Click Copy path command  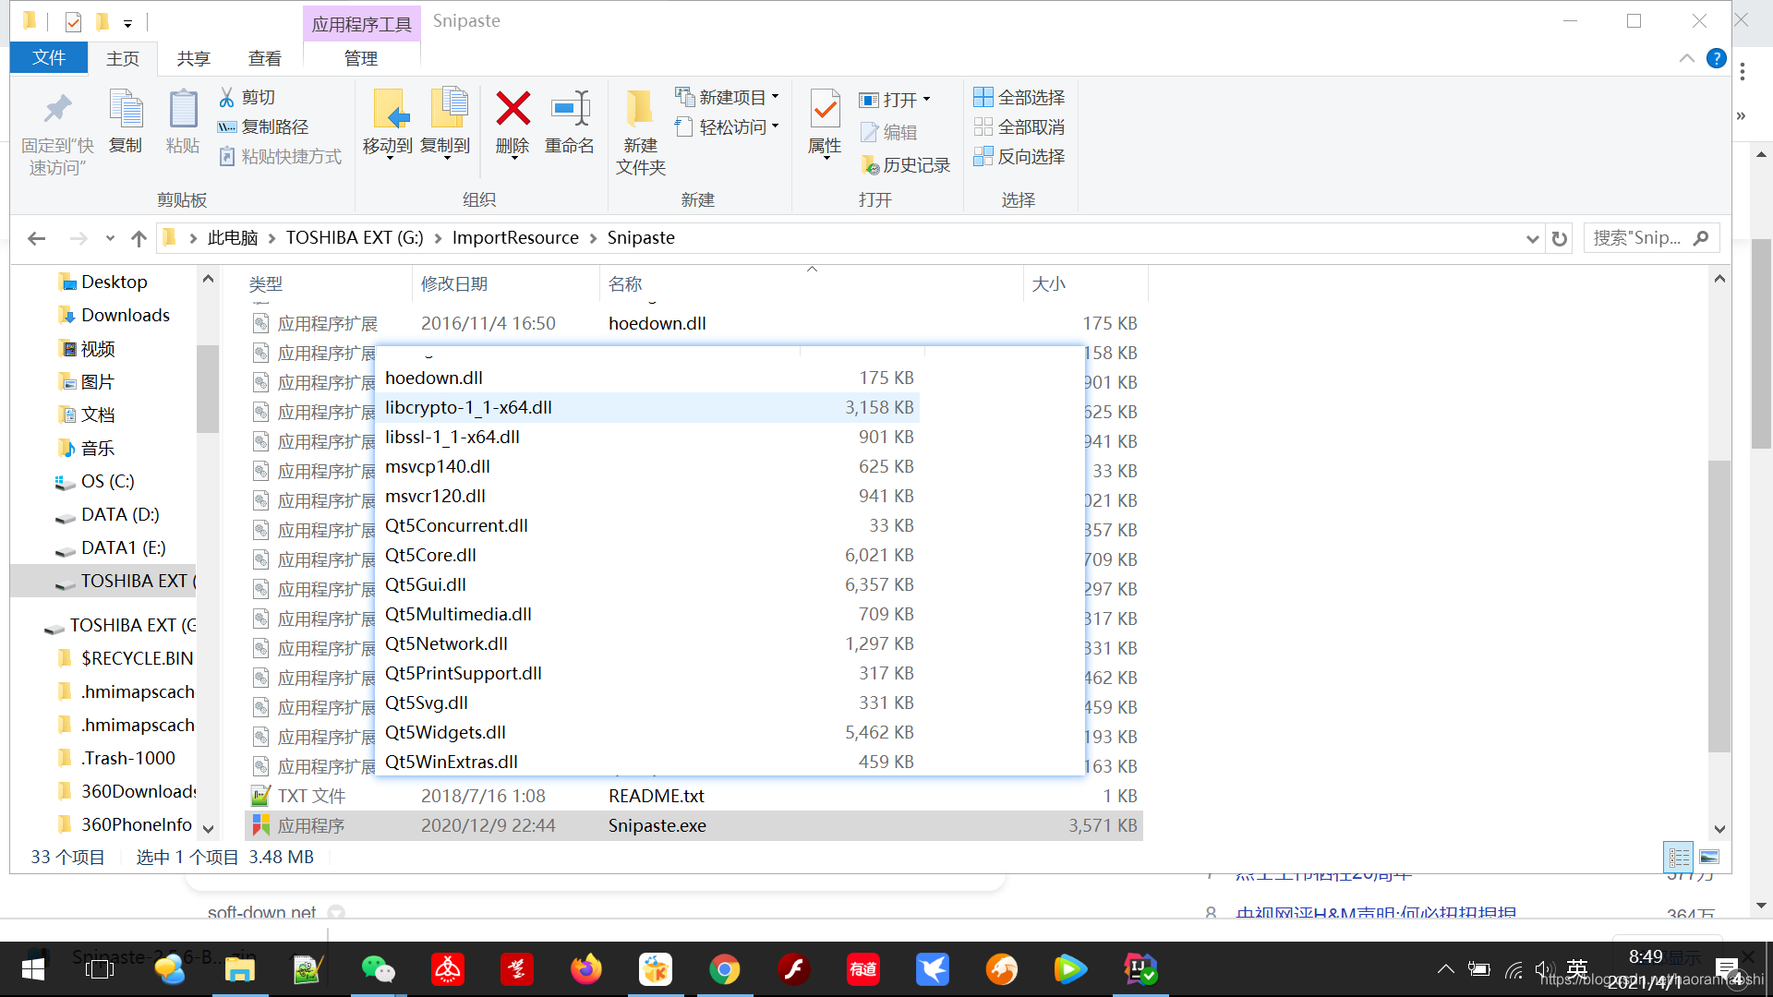pyautogui.click(x=263, y=126)
